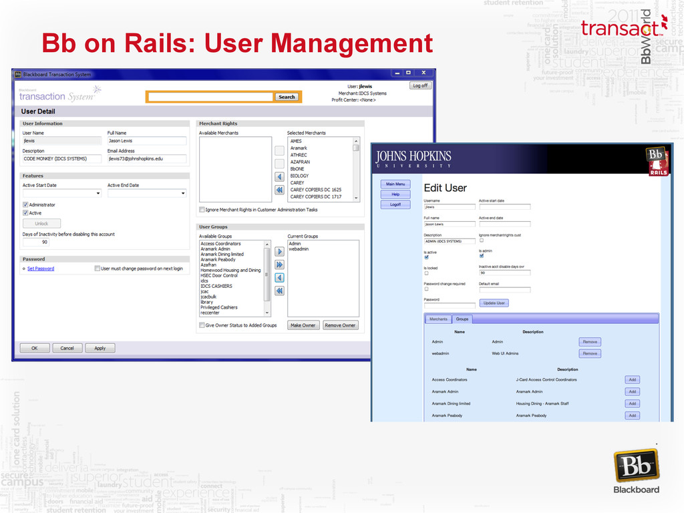Click the Default email field in Edit User

(505, 290)
